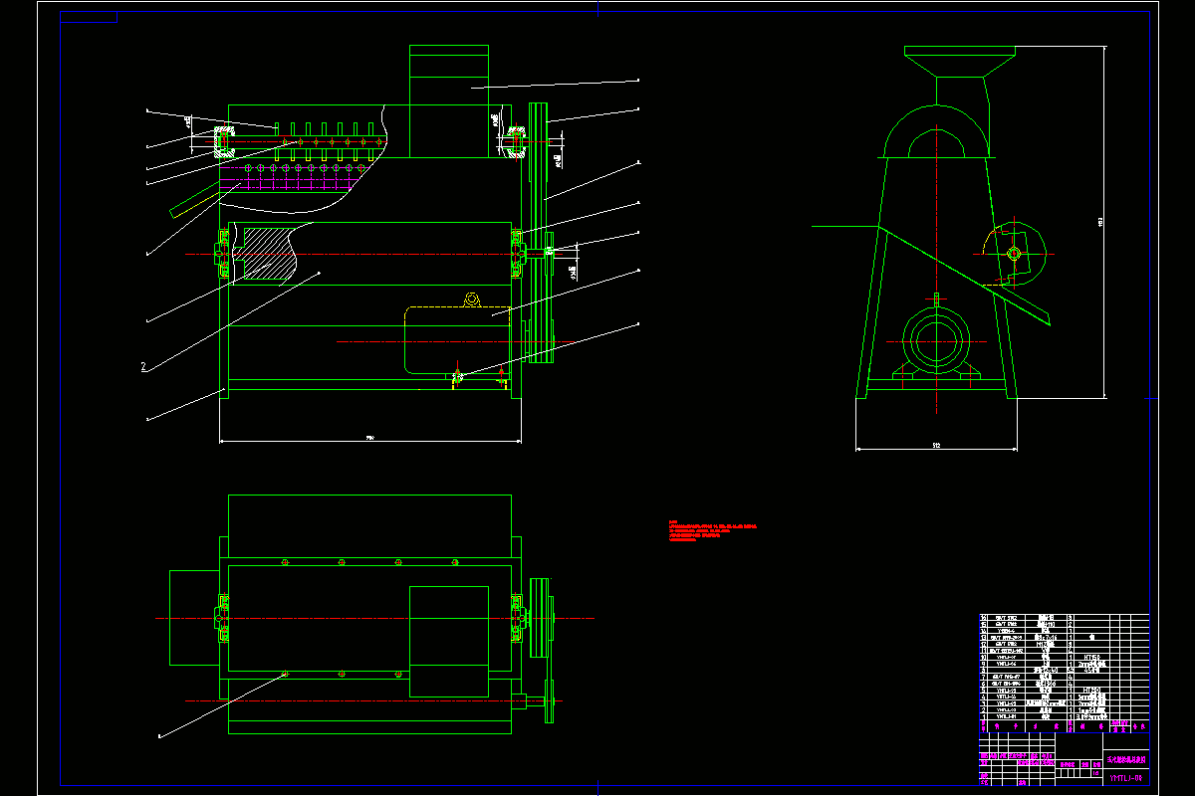Screen dimensions: 1195x796
Task: Click the large belt pulley in front view
Action: [x=539, y=234]
